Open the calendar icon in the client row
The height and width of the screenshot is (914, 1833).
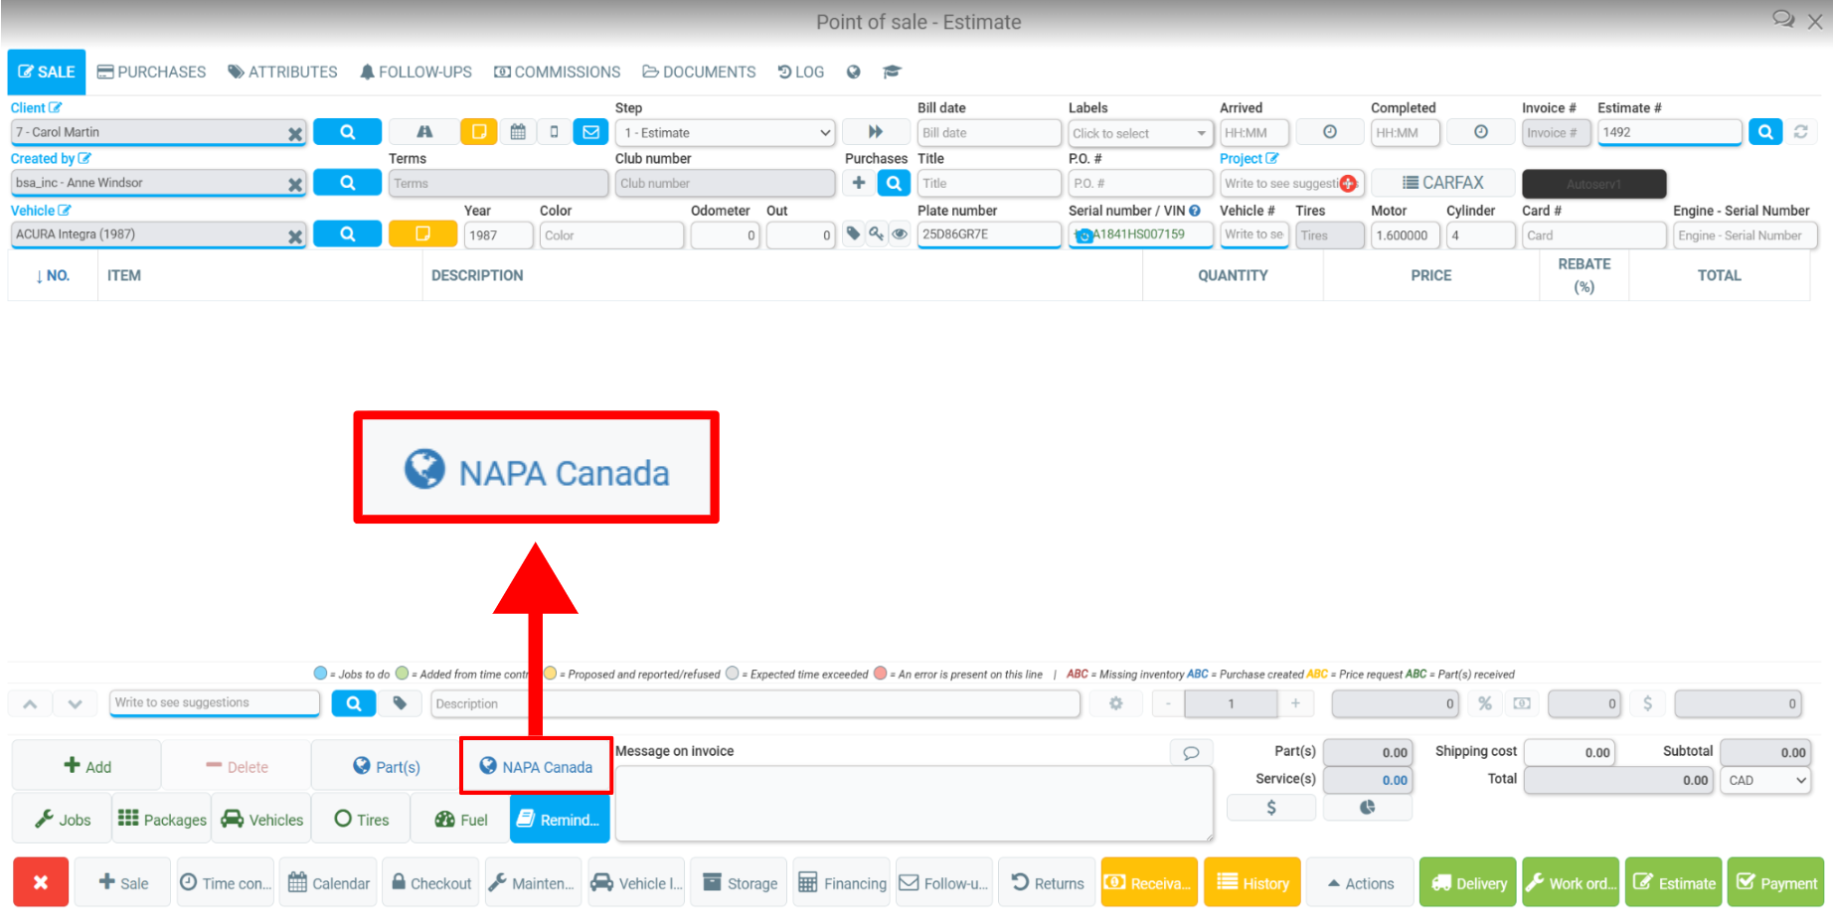(518, 132)
